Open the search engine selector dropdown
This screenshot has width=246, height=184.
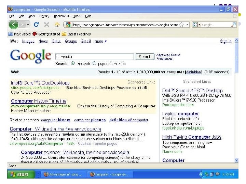pyautogui.click(x=196, y=25)
